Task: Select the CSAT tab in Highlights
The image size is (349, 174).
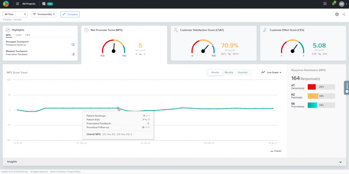Action: (18, 35)
